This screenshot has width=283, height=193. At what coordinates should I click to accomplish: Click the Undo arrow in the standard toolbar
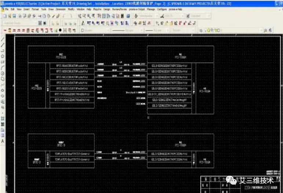click(64, 16)
